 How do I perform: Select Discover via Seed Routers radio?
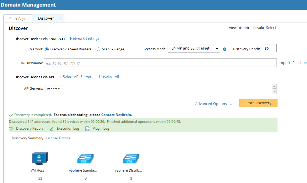[47, 49]
